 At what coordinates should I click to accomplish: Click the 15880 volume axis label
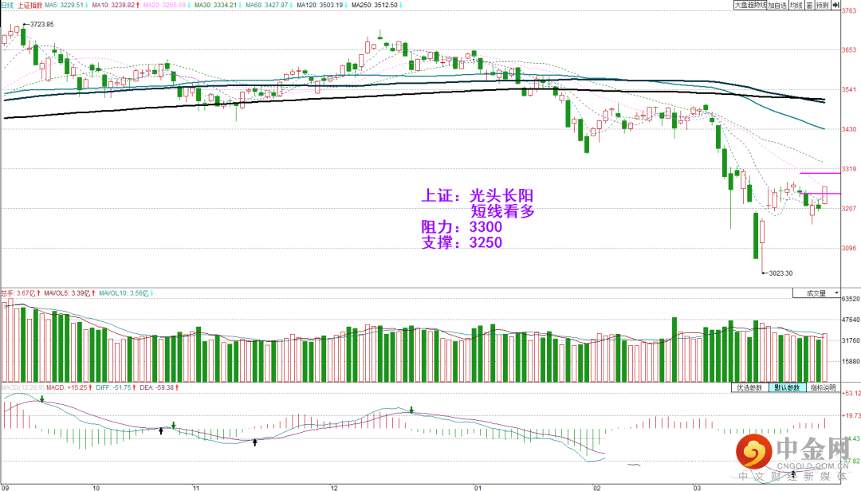click(x=851, y=361)
